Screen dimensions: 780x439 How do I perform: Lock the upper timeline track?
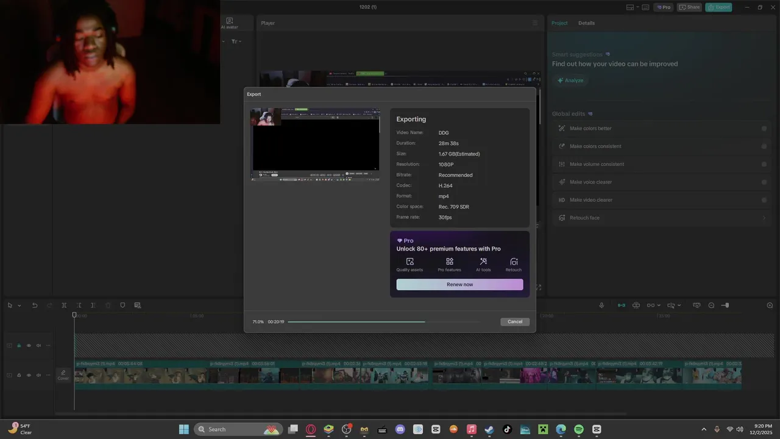tap(19, 346)
